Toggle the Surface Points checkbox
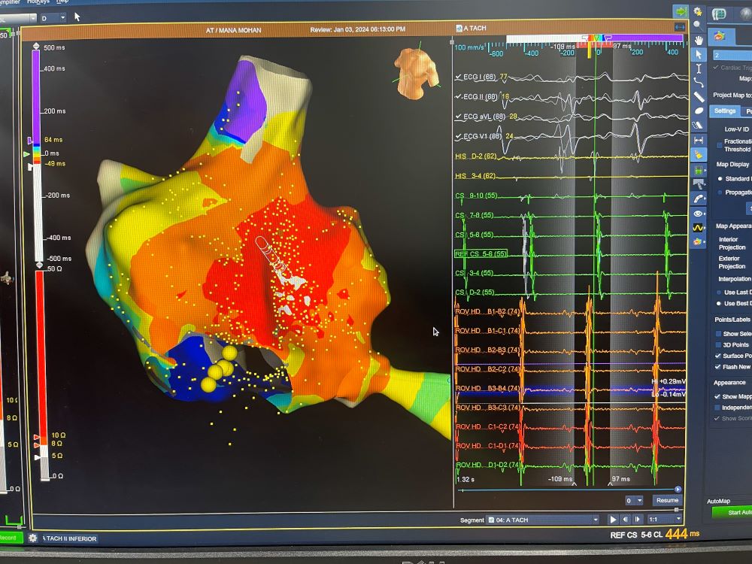 (718, 356)
